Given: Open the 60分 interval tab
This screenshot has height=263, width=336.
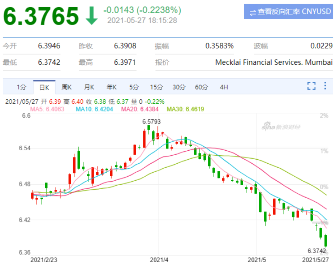Looking at the screenshot, I should point(202,87).
